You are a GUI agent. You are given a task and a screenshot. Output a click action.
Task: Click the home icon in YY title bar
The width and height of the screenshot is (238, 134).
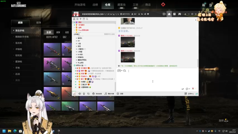169,14
